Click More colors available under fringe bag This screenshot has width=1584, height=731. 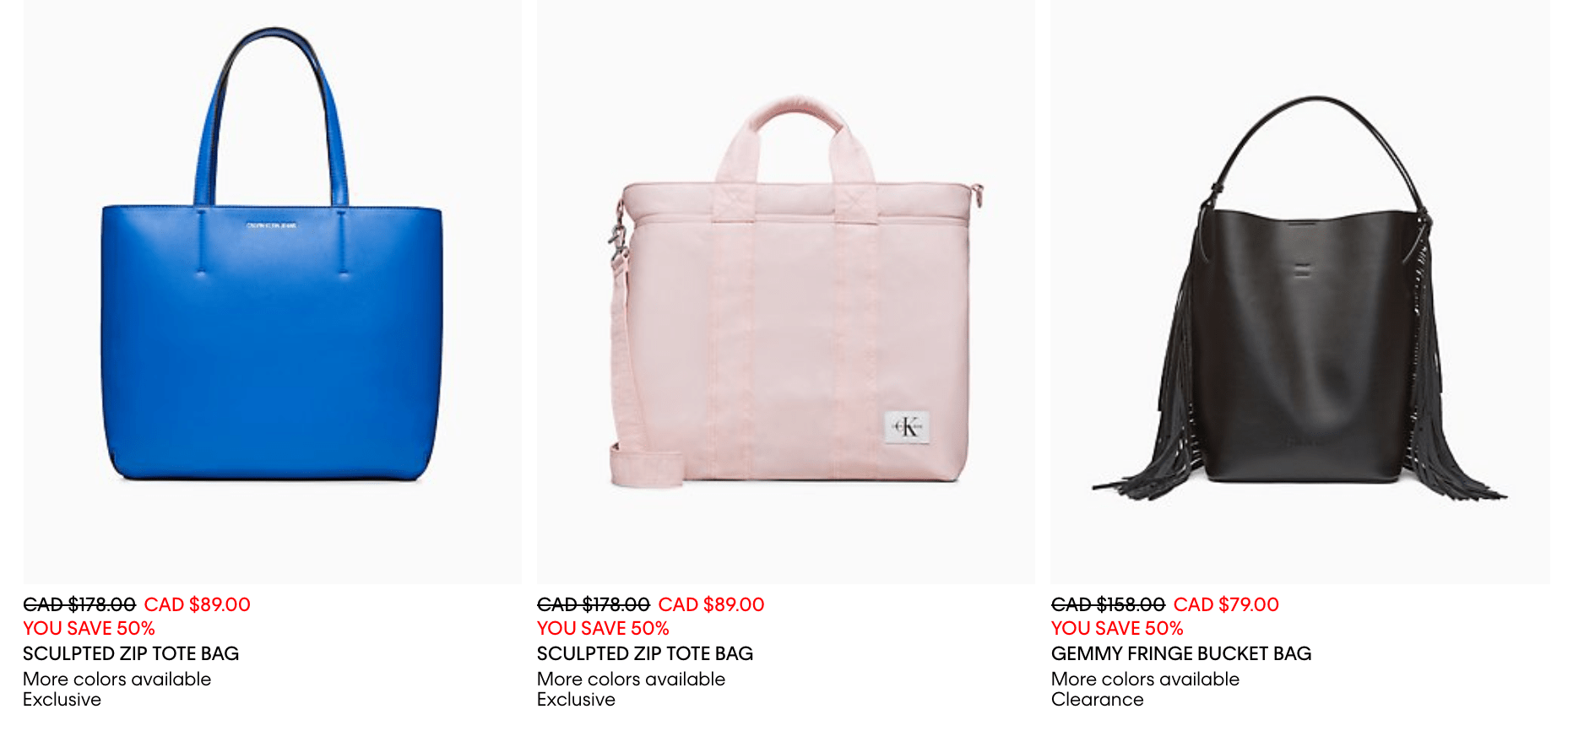click(1146, 679)
